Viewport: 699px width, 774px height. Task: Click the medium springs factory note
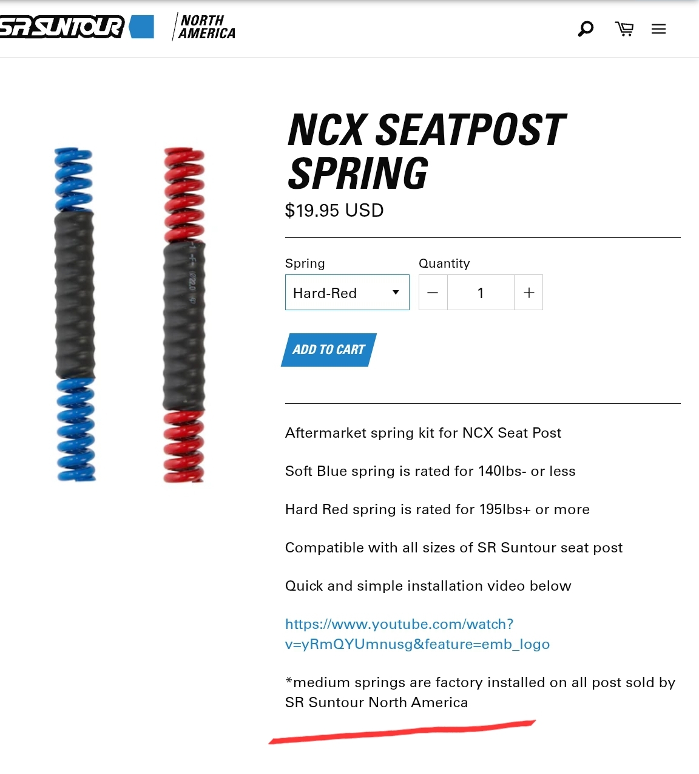pyautogui.click(x=479, y=692)
